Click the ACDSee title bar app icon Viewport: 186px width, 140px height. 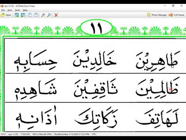[2, 6]
